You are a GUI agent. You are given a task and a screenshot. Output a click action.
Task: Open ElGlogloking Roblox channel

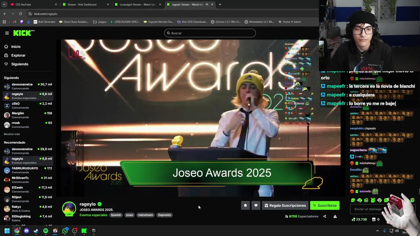pyautogui.click(x=28, y=218)
